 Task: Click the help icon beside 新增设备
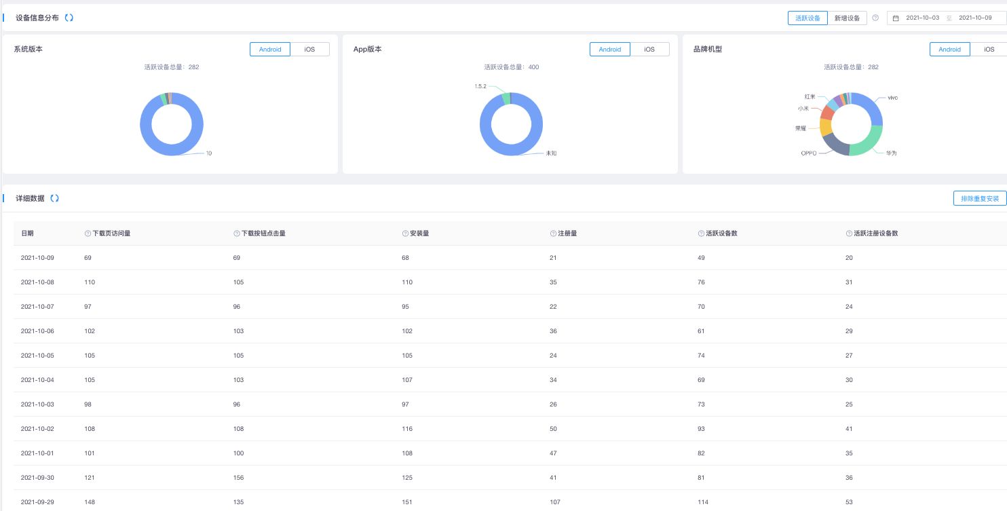tap(875, 18)
